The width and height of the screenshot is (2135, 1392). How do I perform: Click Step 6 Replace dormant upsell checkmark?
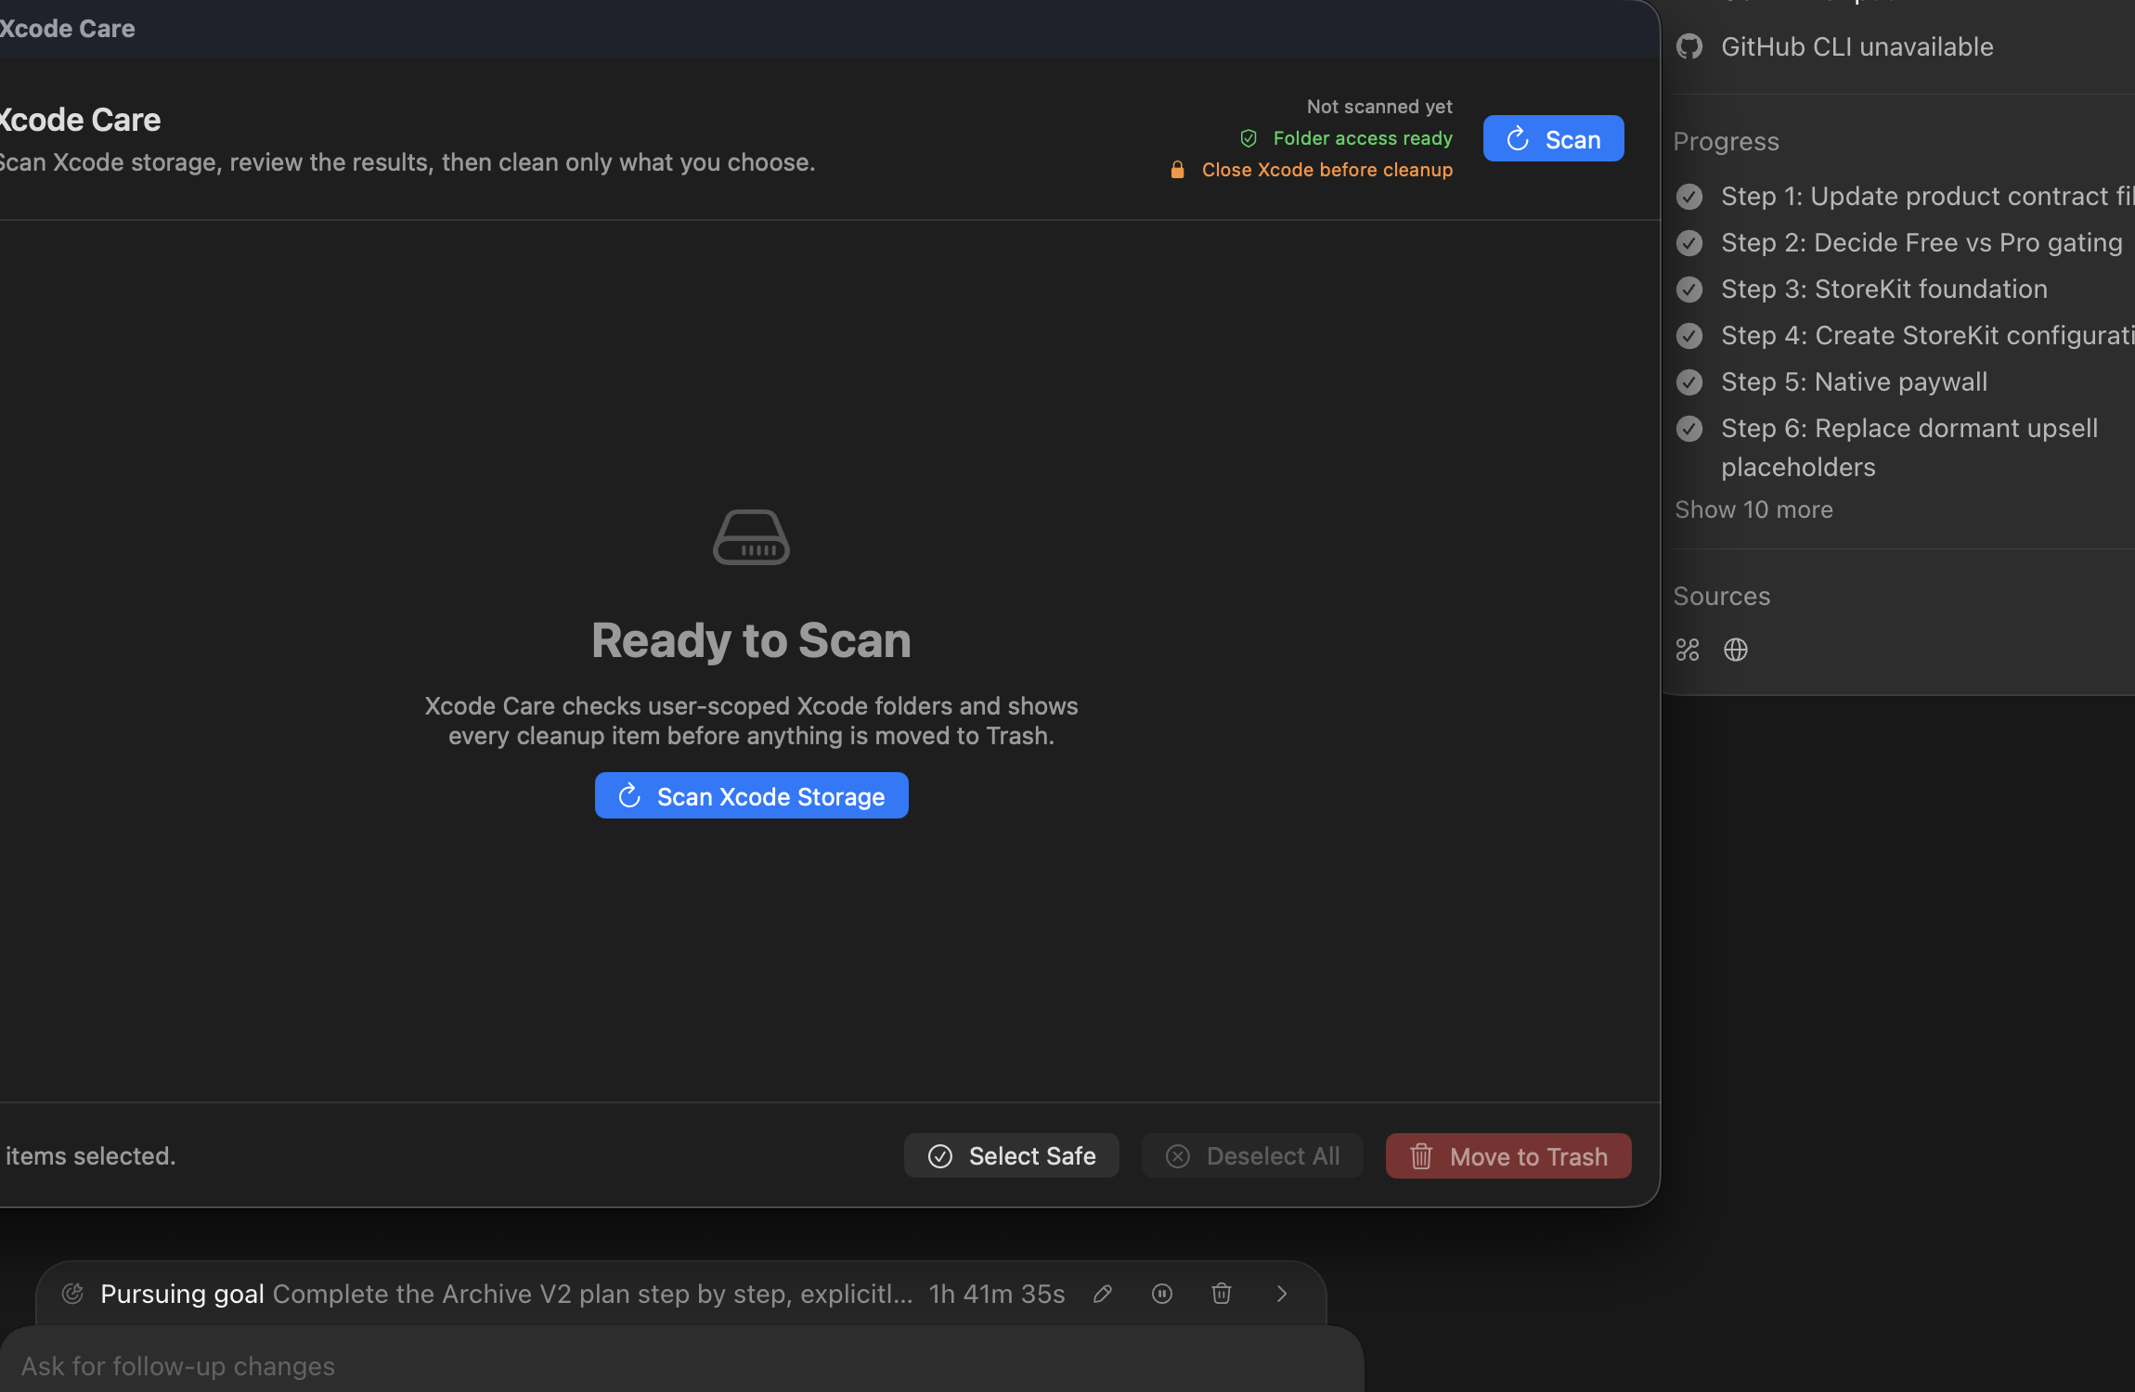[1689, 429]
